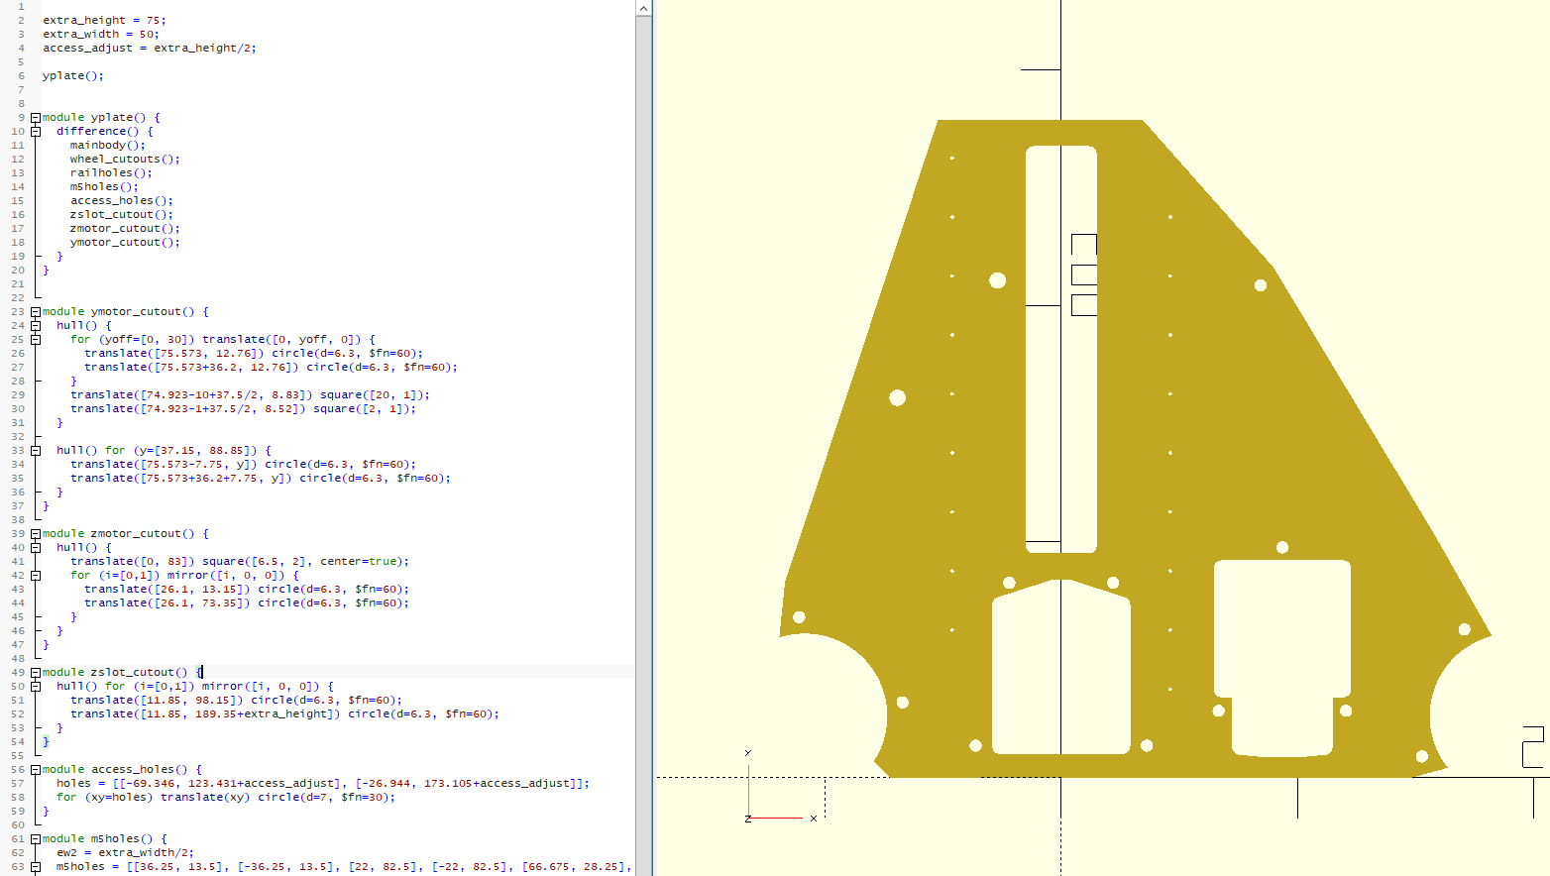This screenshot has height=876, width=1550.
Task: Click the 'zslot_cutout();' call on line 16
Action: pos(121,214)
